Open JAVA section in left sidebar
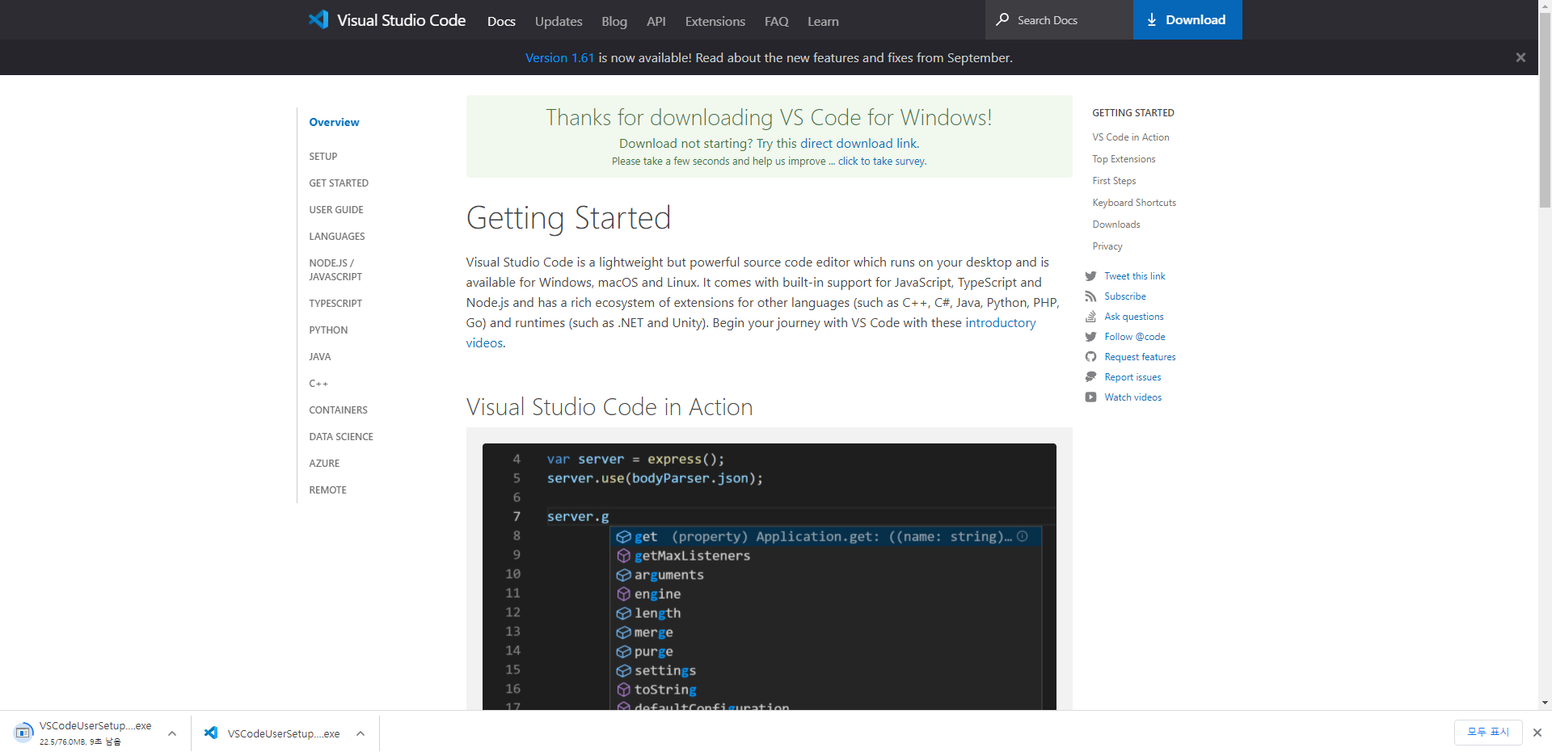Screen dimensions: 1552x756 (x=320, y=356)
